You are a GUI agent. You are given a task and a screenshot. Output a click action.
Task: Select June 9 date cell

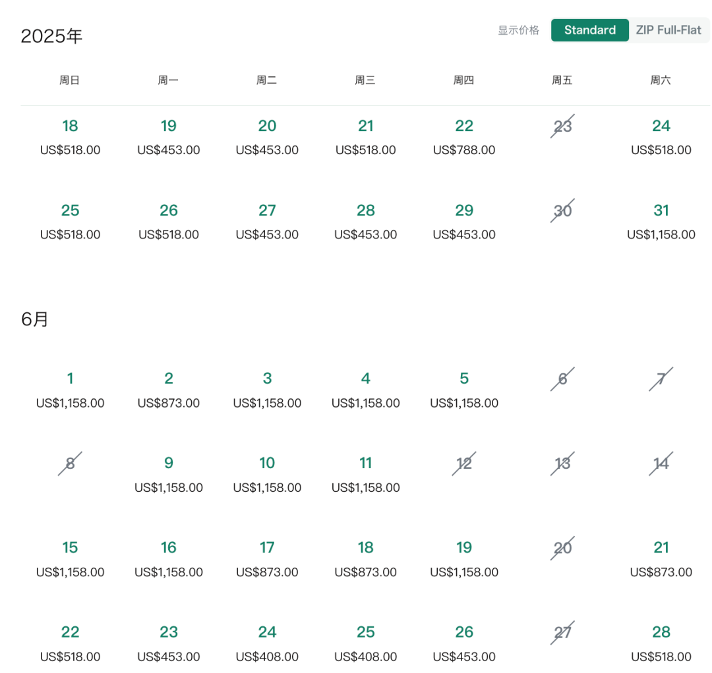(x=169, y=474)
